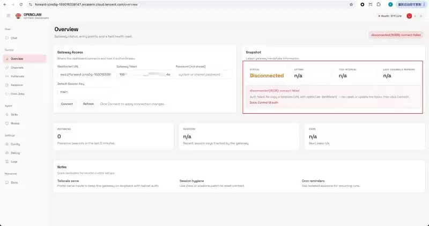Screen dimensions: 429x226
Task: Collapse the sidebar with the hamburger icon
Action: click(9, 16)
